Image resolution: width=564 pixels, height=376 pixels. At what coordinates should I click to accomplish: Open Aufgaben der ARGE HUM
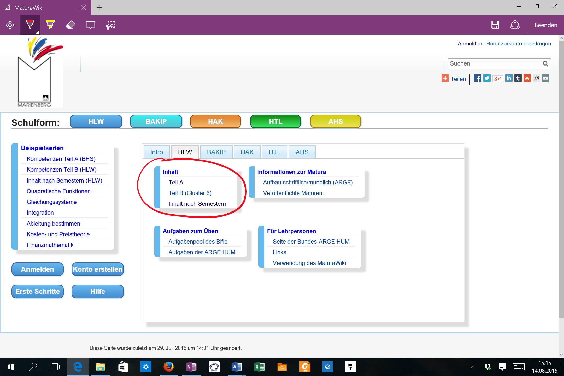pyautogui.click(x=202, y=252)
